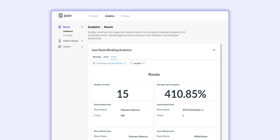Click the Rooms breadcrumb
The width and height of the screenshot is (280, 140).
point(108,27)
